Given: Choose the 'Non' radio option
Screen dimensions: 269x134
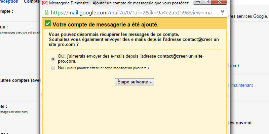Looking at the screenshot, I should (x=53, y=68).
